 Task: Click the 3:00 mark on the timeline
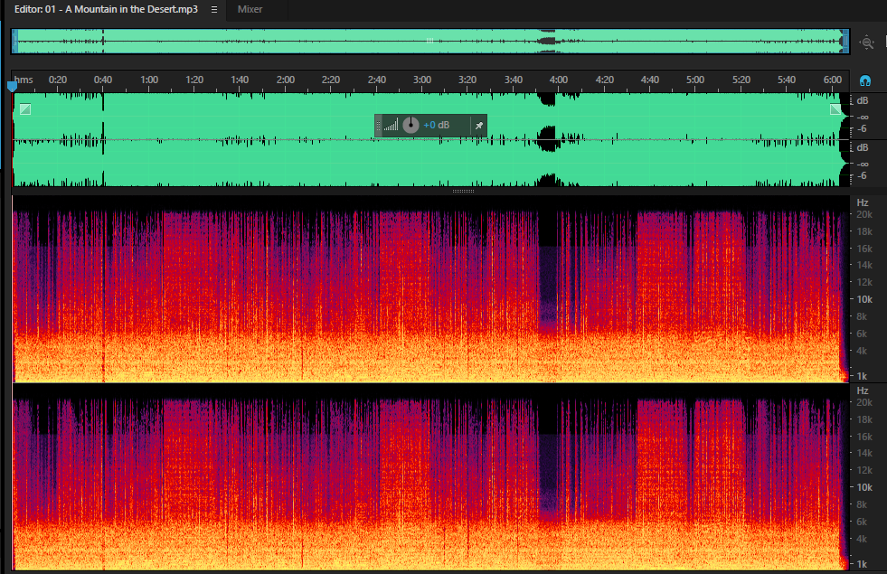(422, 80)
